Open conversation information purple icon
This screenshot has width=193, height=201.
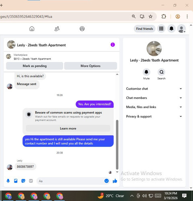coord(113,45)
